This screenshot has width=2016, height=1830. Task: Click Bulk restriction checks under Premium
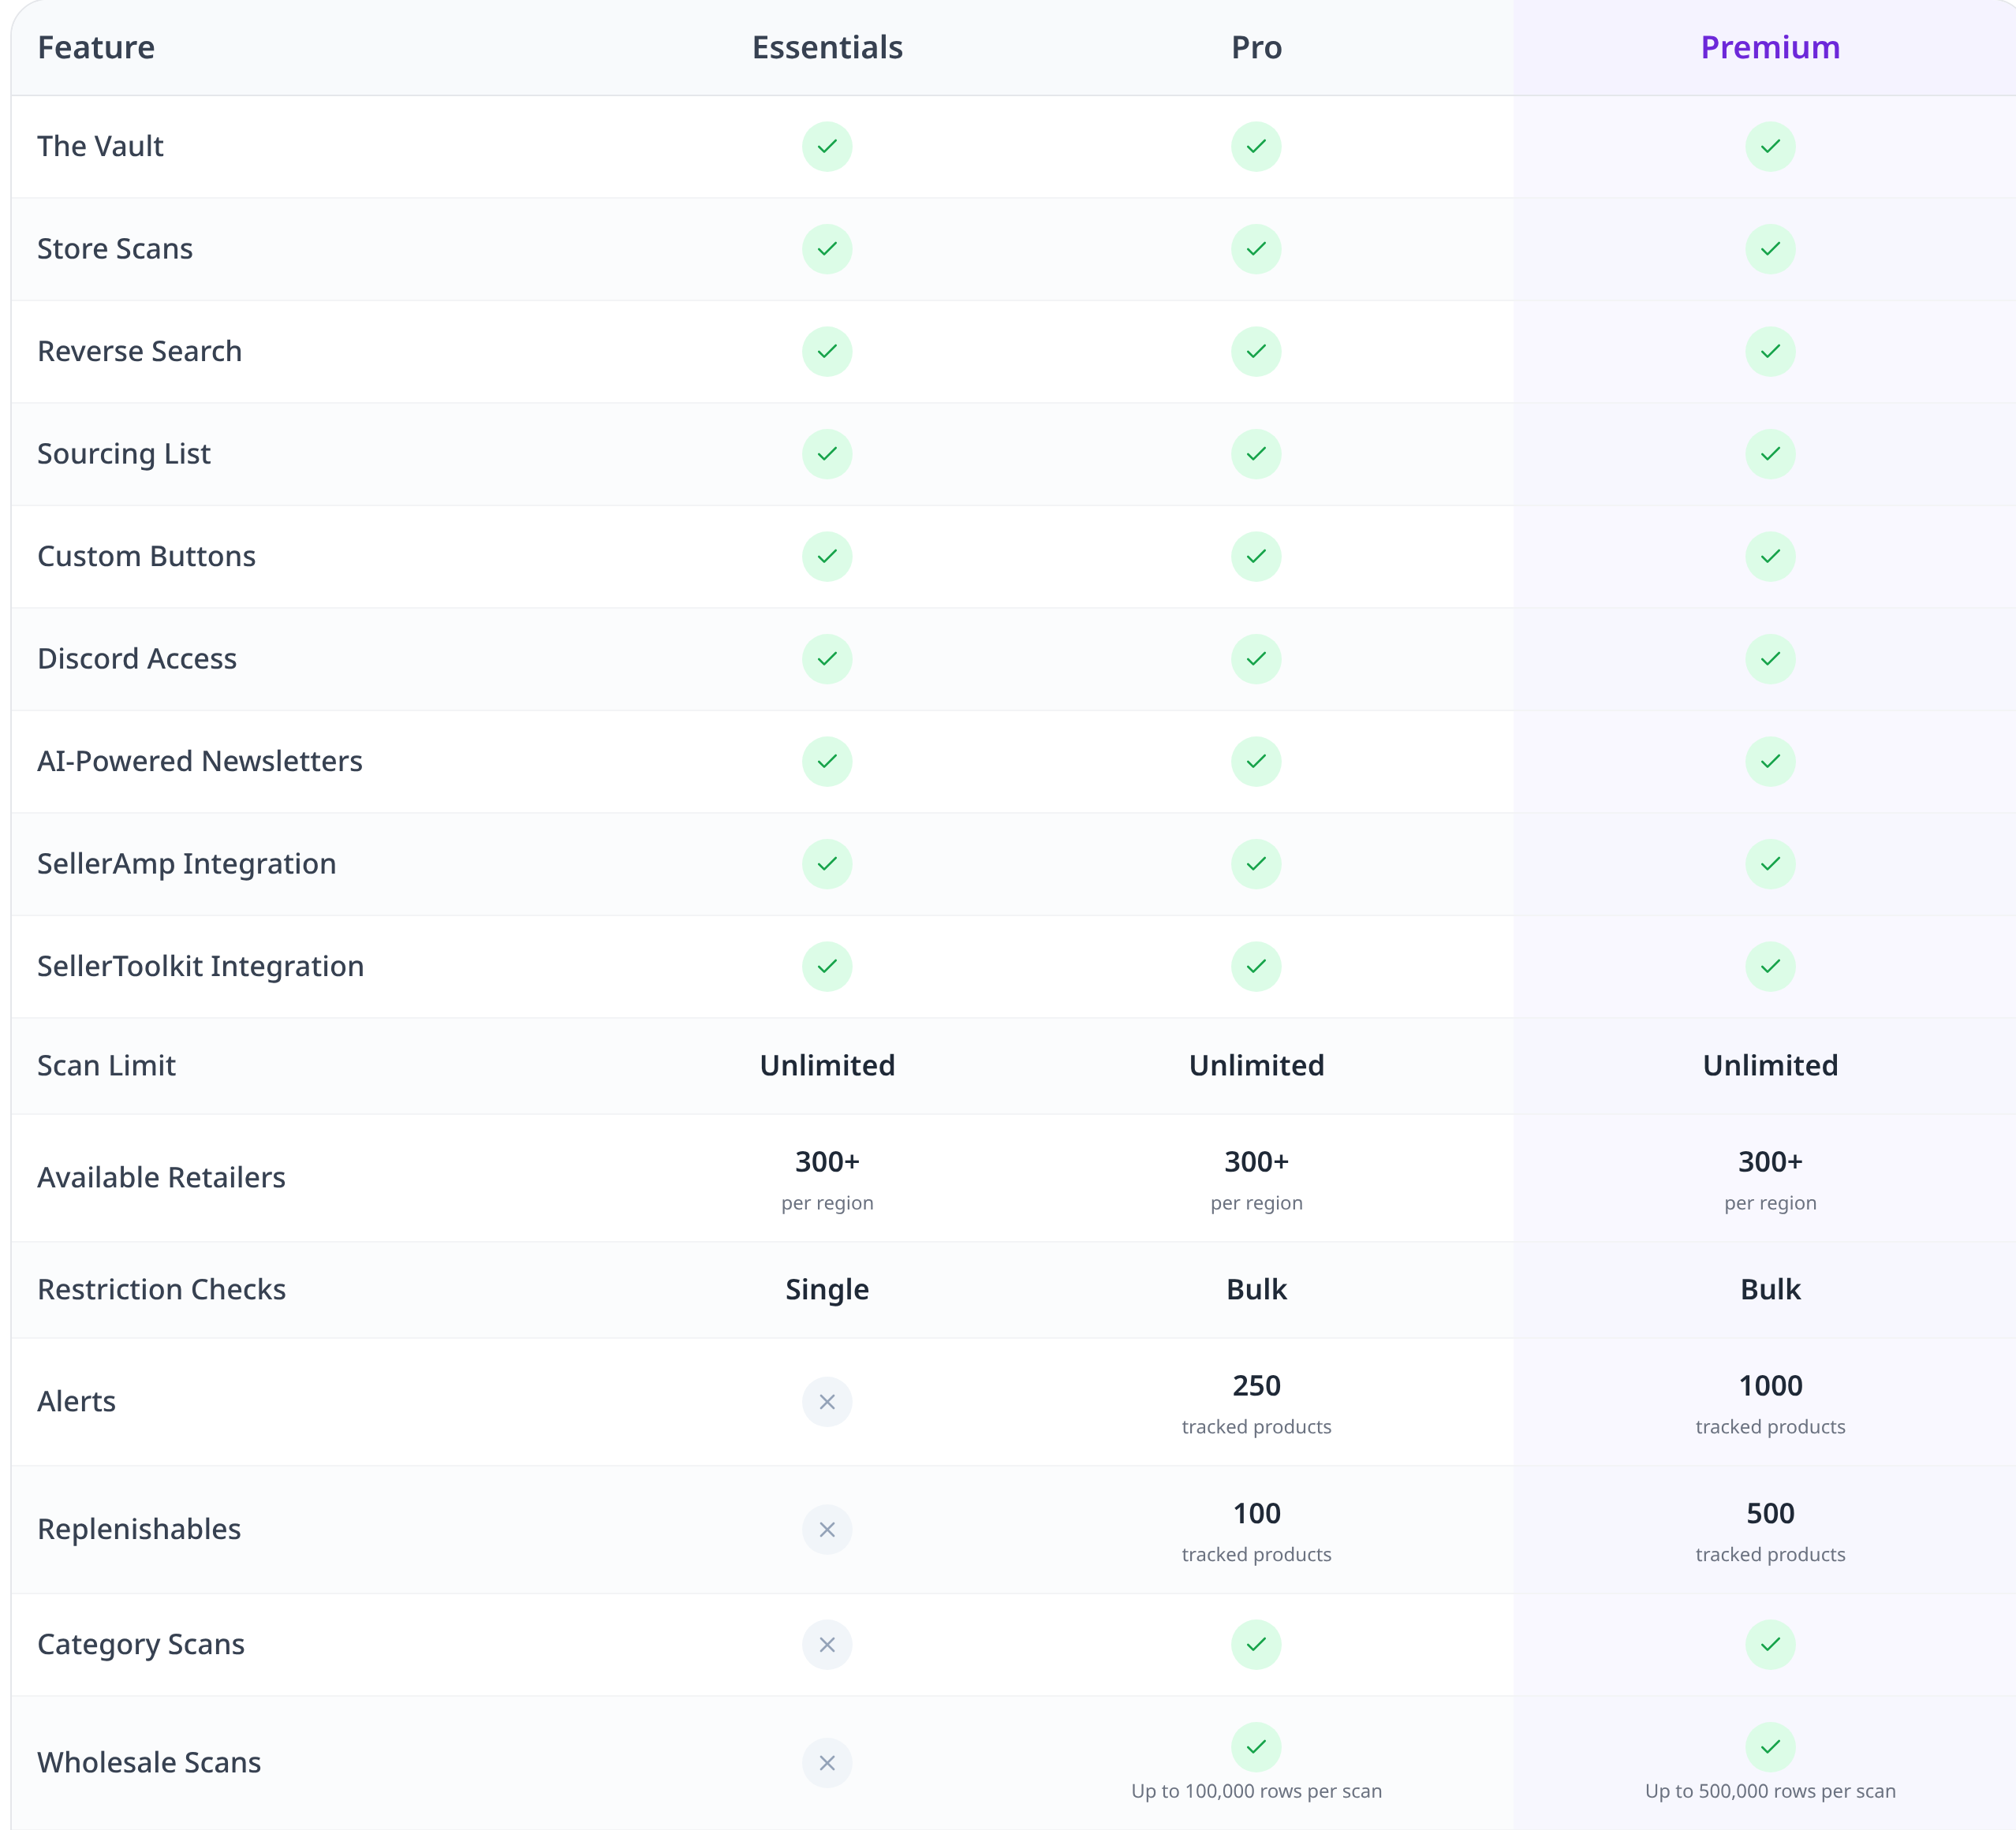point(1770,1289)
